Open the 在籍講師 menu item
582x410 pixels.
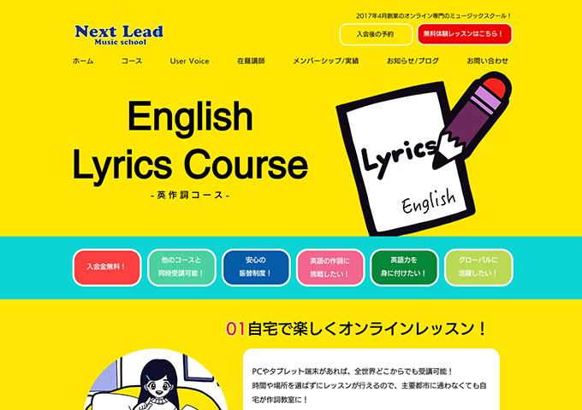(x=251, y=61)
